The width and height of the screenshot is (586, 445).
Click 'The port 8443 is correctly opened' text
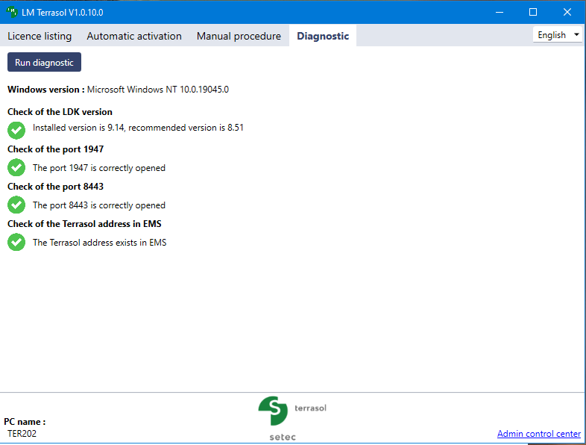(x=99, y=205)
